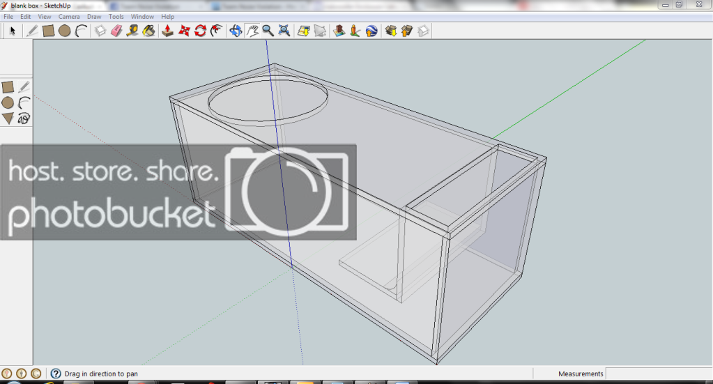Click the Get Models download icon
The width and height of the screenshot is (713, 384).
tap(390, 31)
